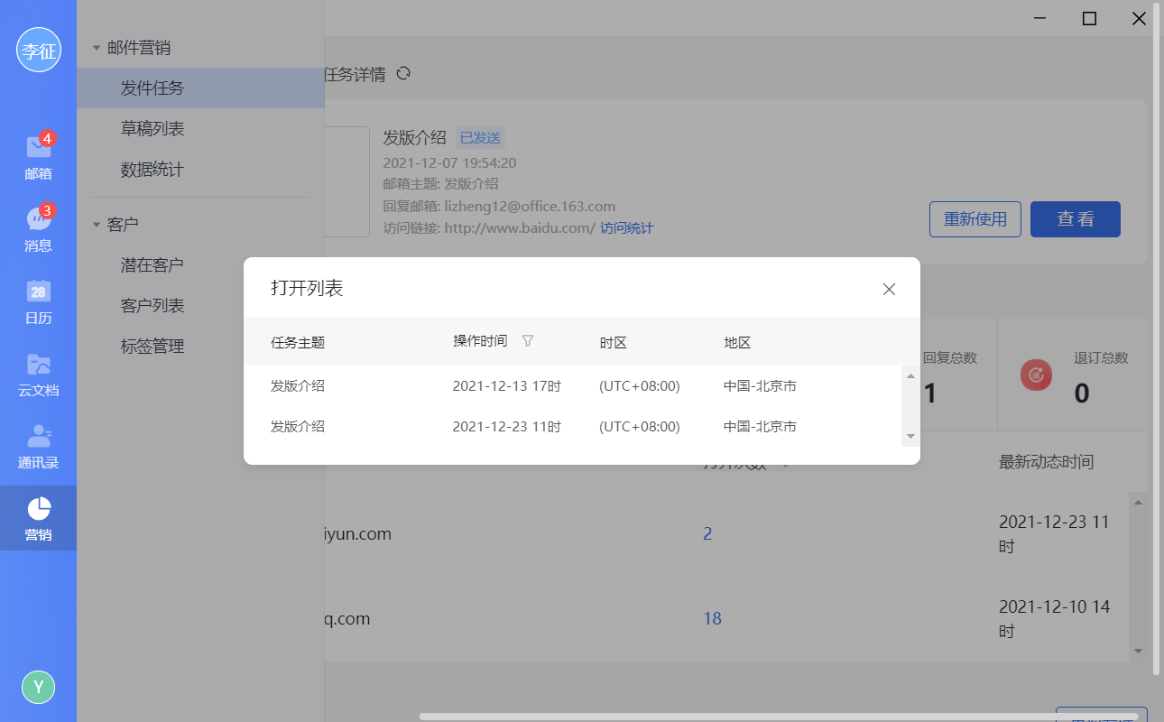Collapse the 邮件营销 section
This screenshot has height=722, width=1164.
click(x=97, y=46)
